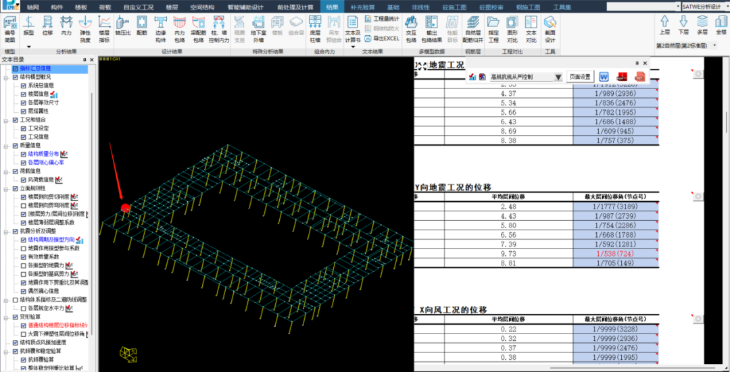This screenshot has width=730, height=372.
Task: Click the 页面设置 page setup button
Action: coord(580,77)
